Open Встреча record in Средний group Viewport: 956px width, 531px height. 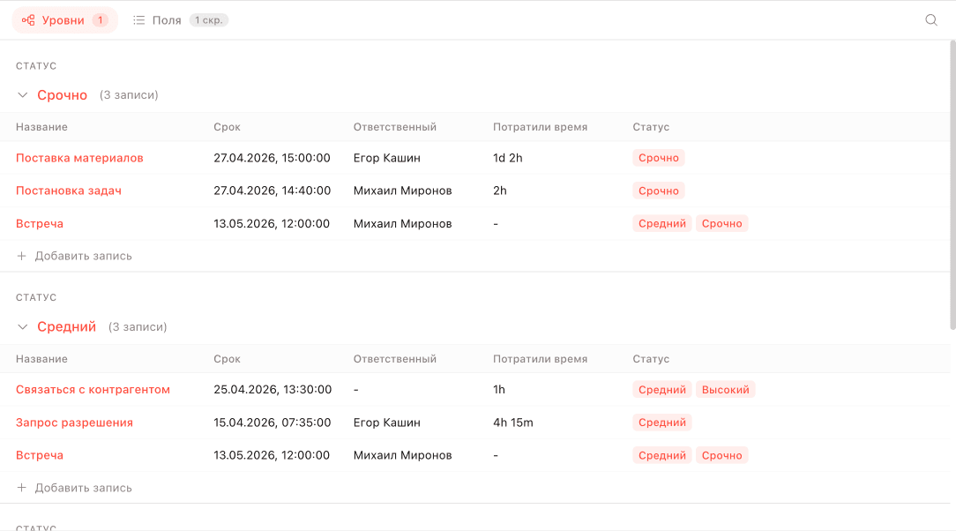coord(40,455)
